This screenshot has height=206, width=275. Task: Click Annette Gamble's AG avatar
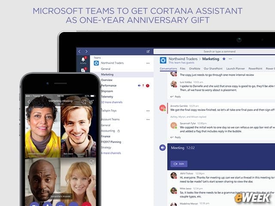[162, 108]
